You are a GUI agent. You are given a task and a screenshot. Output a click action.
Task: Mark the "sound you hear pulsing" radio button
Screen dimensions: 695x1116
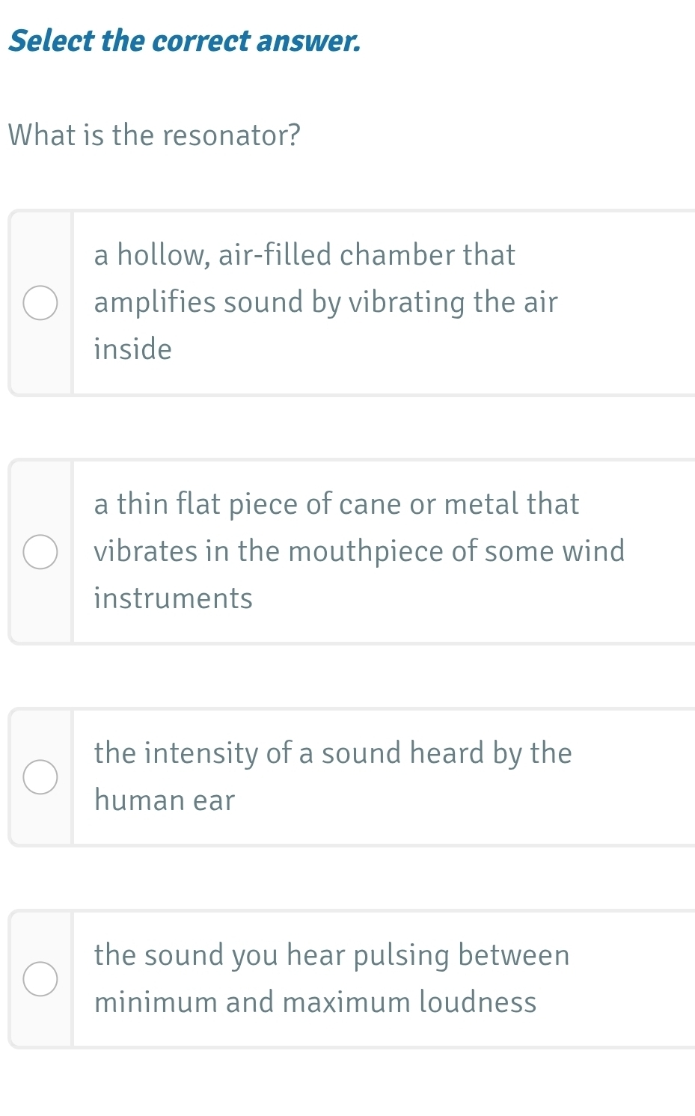40,979
